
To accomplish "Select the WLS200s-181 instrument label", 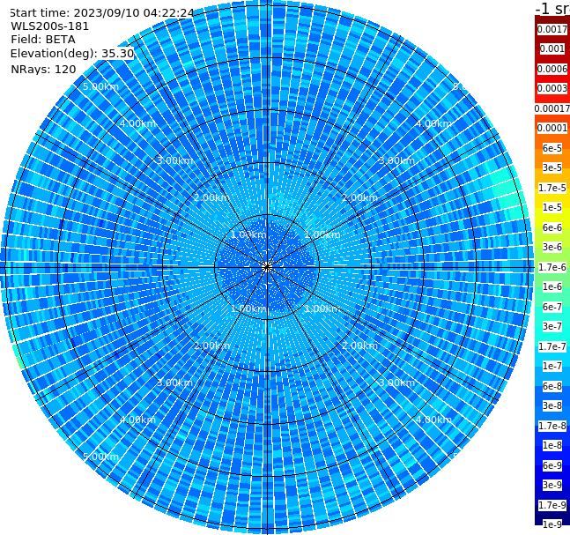I will click(x=50, y=26).
